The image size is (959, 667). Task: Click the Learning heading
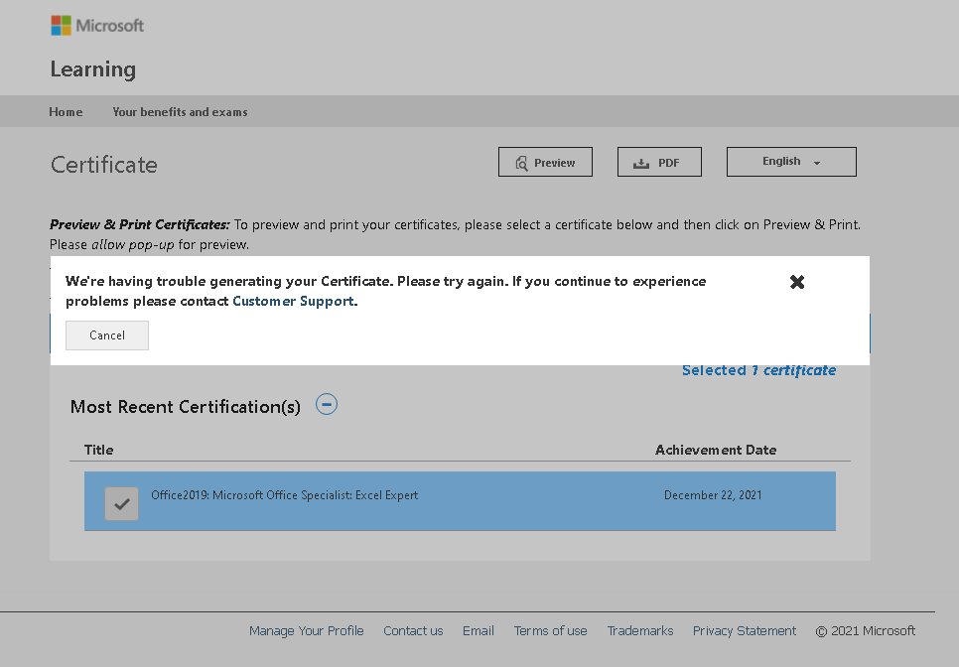tap(93, 69)
